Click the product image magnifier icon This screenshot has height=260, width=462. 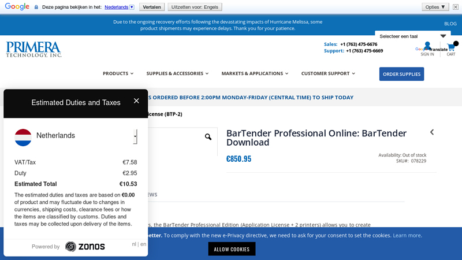coord(208,137)
